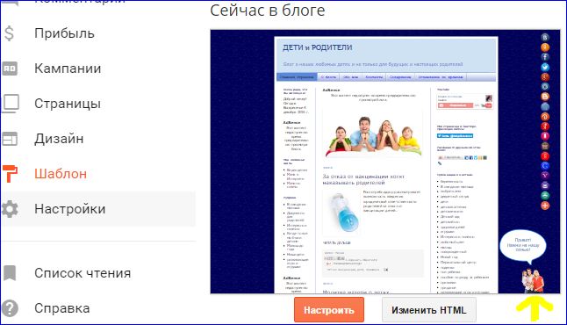Click the Google+ icon in the preview
The image size is (567, 325).
coord(545,76)
